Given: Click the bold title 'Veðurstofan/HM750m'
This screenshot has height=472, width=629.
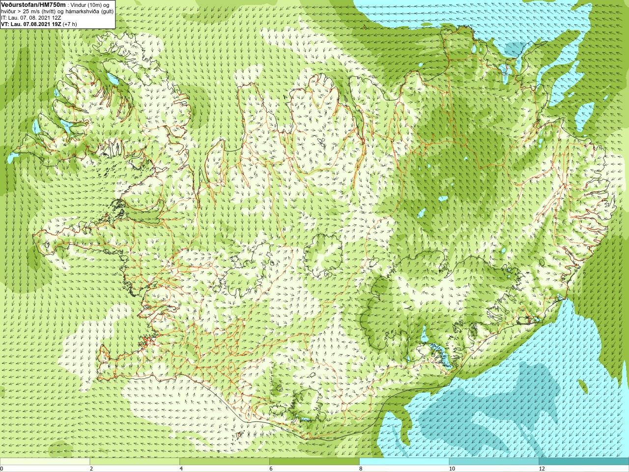Looking at the screenshot, I should pos(33,4).
